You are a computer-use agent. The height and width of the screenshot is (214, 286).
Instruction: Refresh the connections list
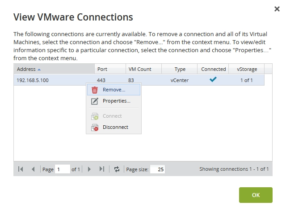[117, 169]
